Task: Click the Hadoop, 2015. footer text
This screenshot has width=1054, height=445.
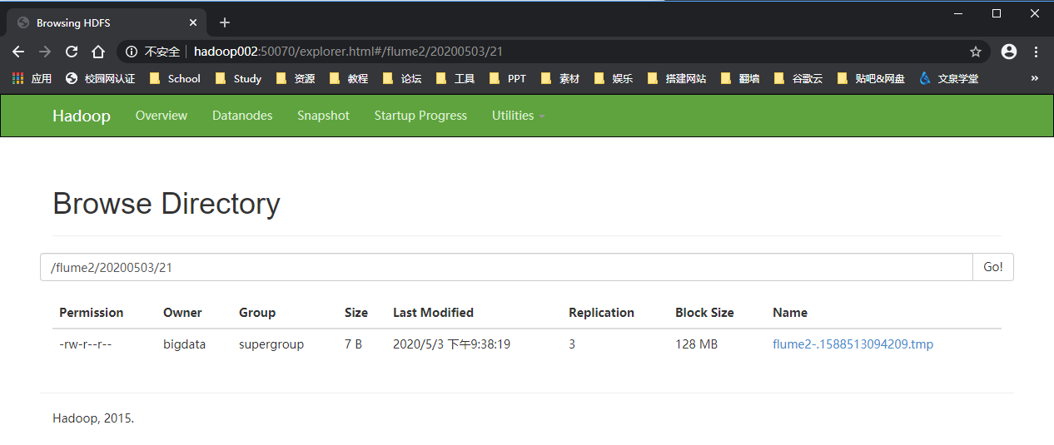Action: (93, 418)
